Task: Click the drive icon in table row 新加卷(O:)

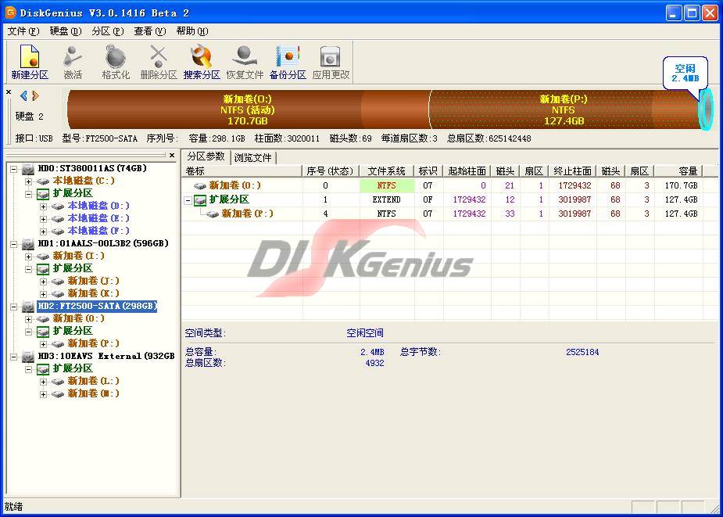Action: [x=200, y=186]
